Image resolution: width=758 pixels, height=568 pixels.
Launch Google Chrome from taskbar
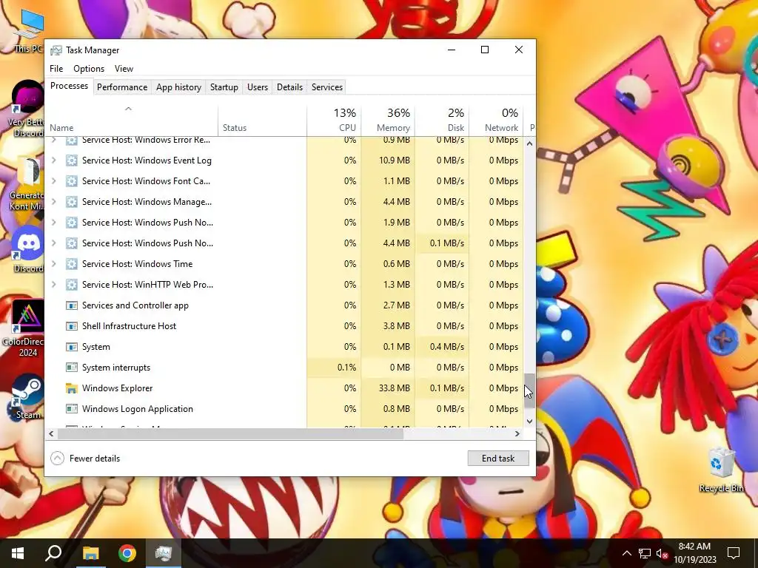point(127,553)
